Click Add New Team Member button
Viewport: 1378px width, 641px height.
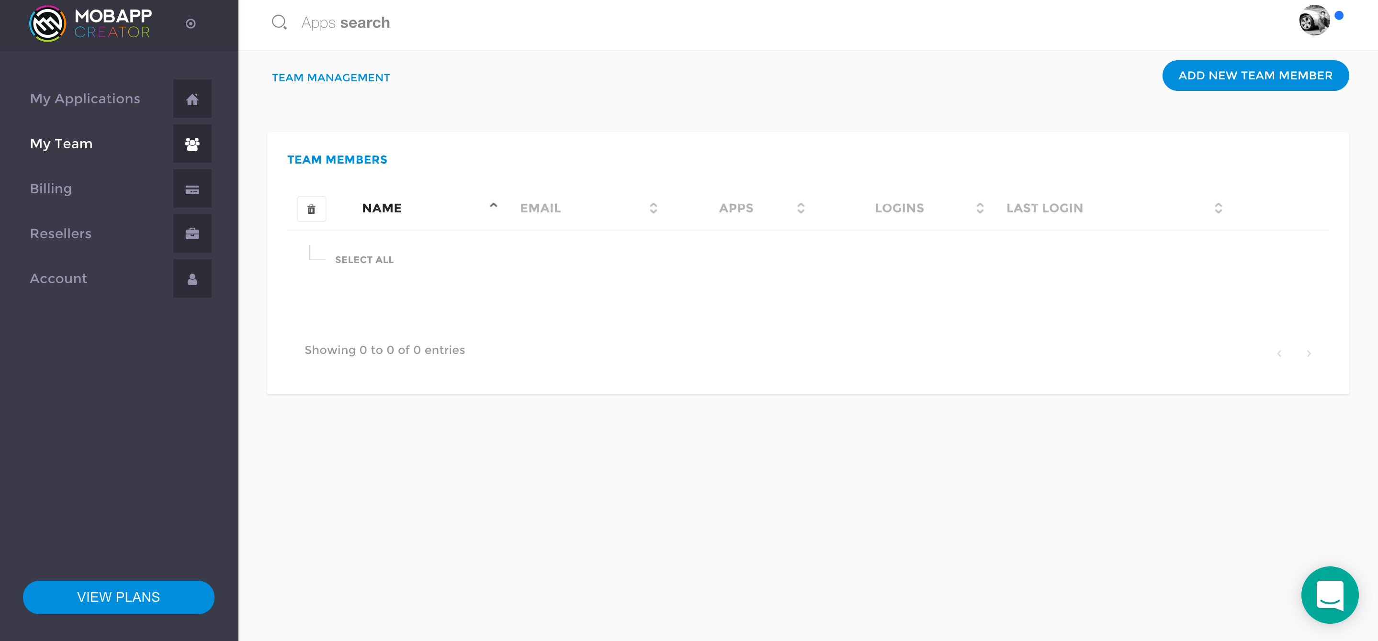(1255, 76)
